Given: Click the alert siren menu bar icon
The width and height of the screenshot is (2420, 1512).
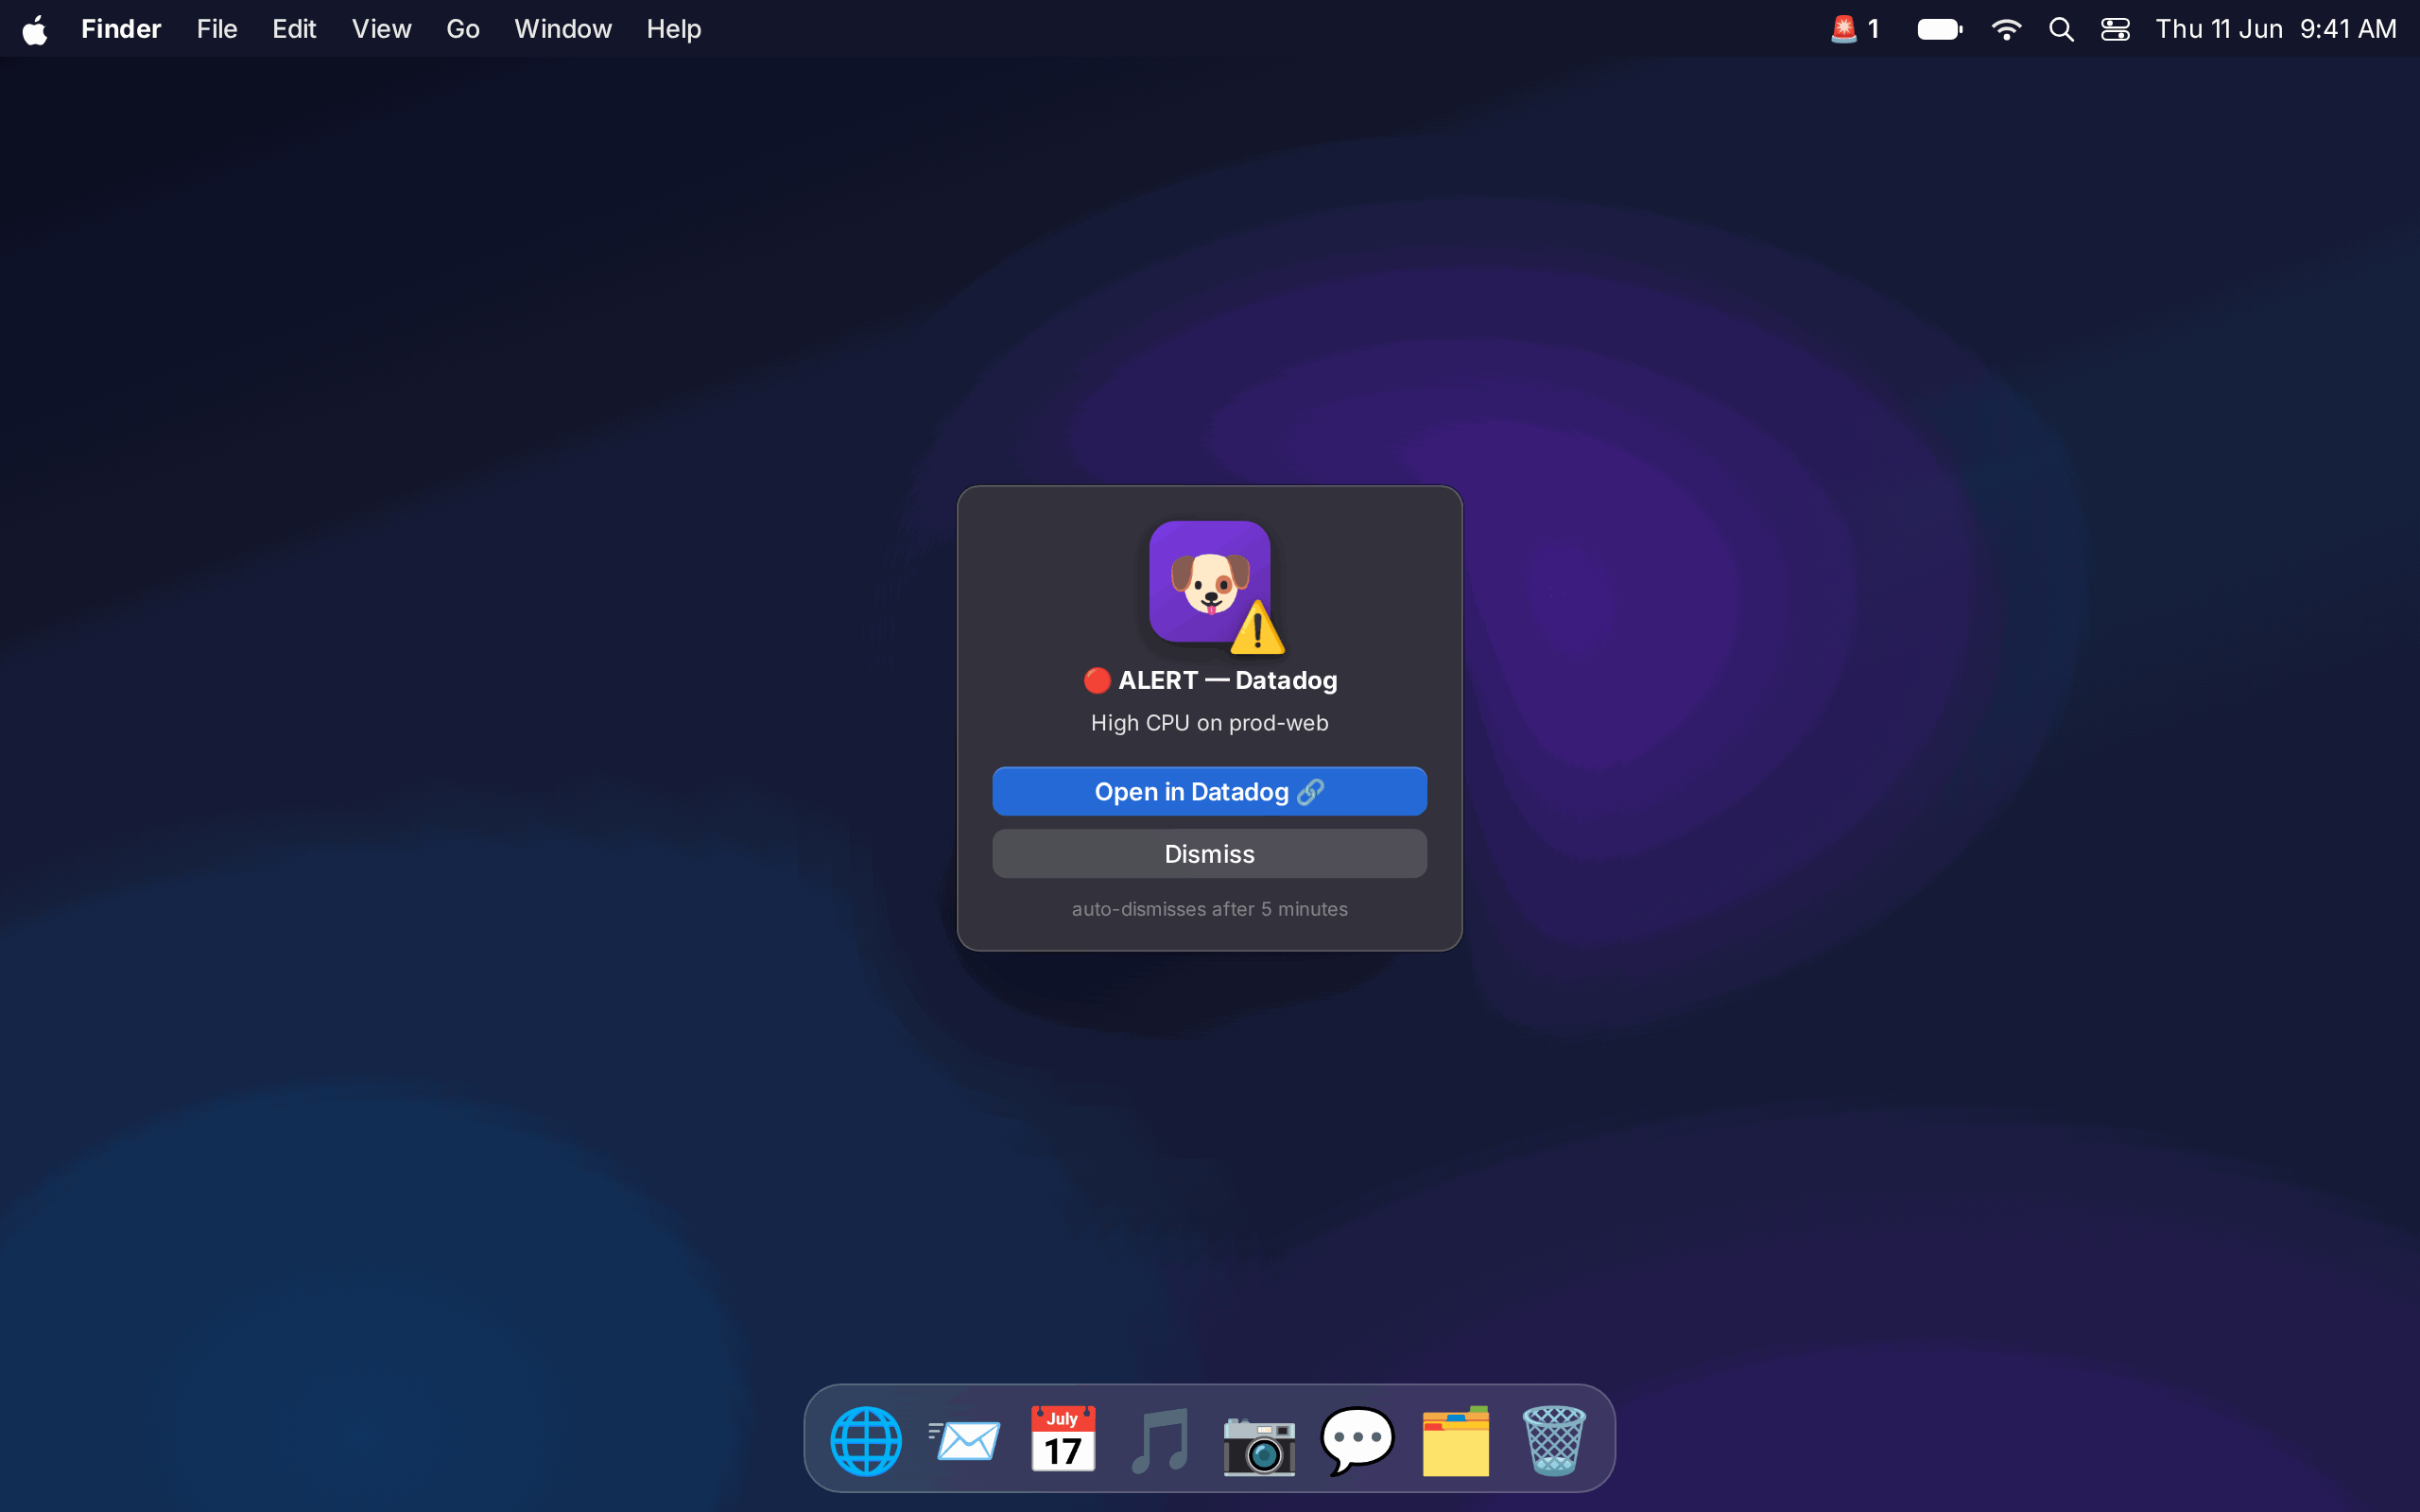Looking at the screenshot, I should point(1855,29).
